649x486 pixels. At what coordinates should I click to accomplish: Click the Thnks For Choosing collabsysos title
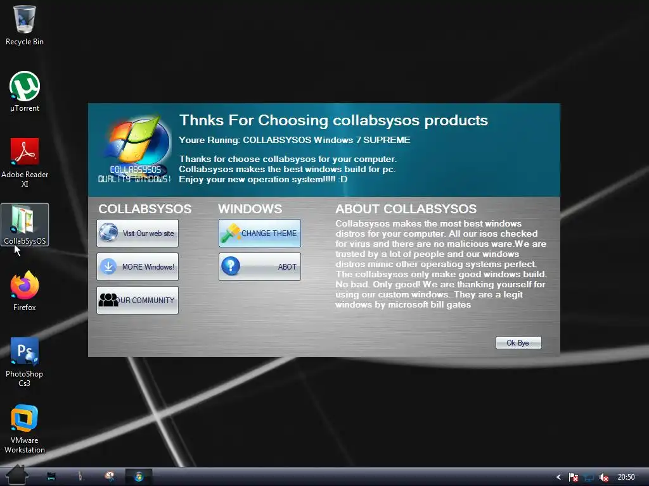[333, 120]
